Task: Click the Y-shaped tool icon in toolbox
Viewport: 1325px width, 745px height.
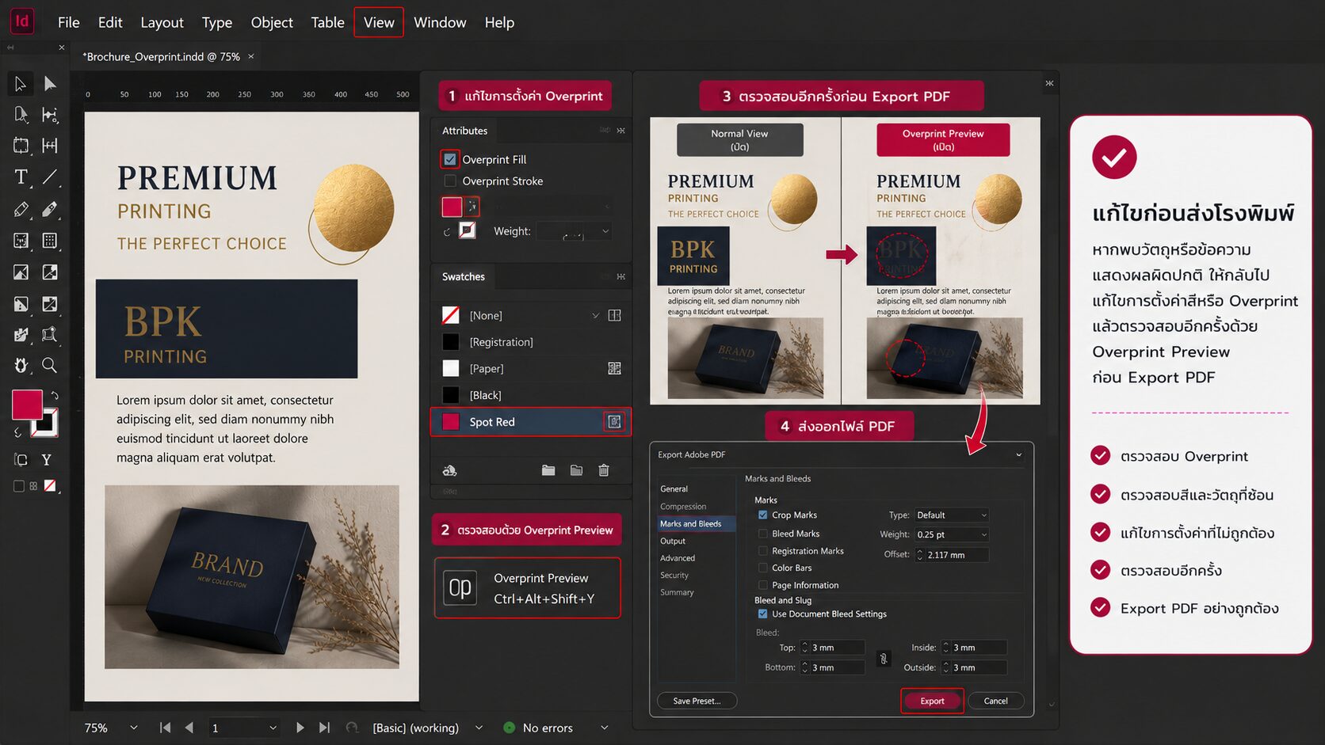Action: [46, 460]
